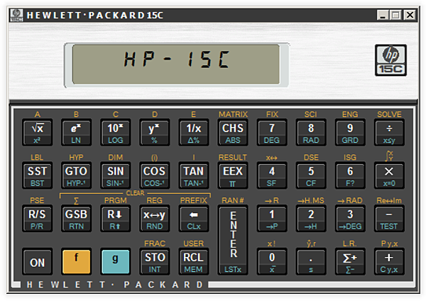Click digit 8 key
Image resolution: width=426 pixels, height=301 pixels.
point(311,133)
